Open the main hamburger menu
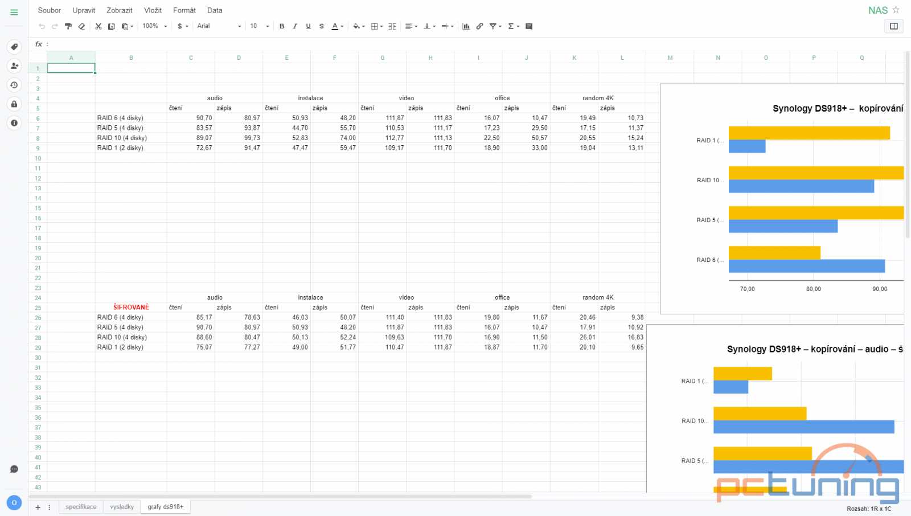This screenshot has width=911, height=516. coord(14,12)
